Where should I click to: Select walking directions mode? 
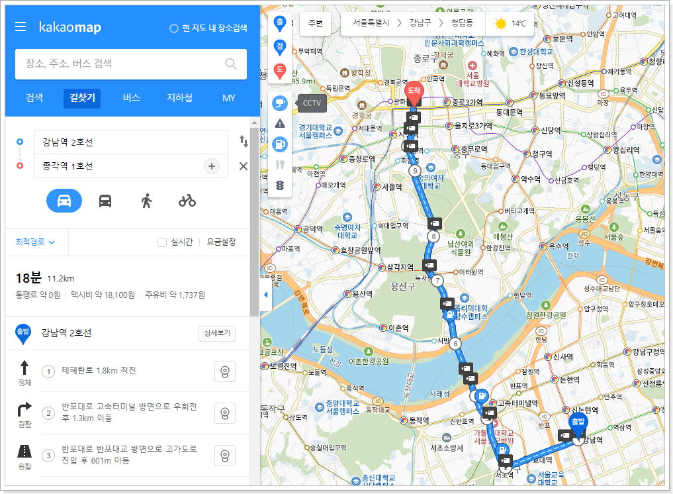pos(146,201)
